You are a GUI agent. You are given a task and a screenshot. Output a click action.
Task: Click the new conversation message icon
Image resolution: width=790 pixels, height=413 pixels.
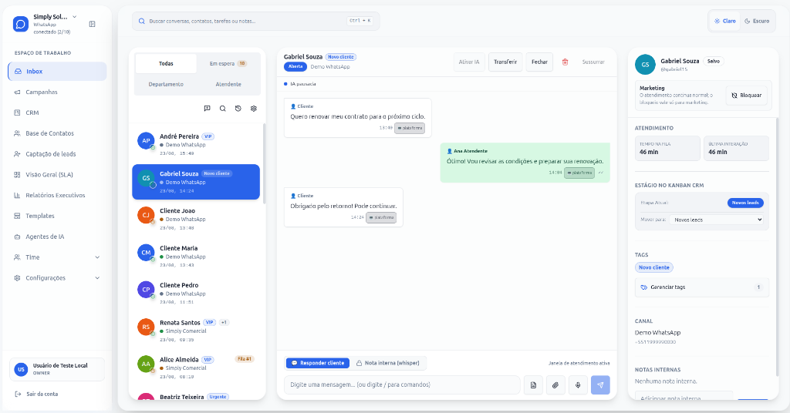pos(207,109)
